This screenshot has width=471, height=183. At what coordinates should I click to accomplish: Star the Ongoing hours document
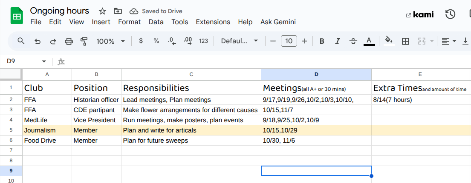coord(102,11)
